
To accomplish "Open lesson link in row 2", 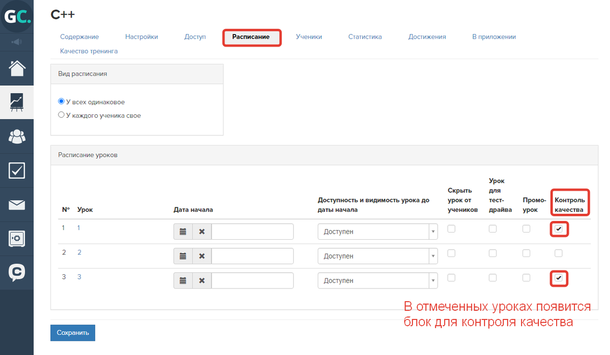I will tap(79, 252).
